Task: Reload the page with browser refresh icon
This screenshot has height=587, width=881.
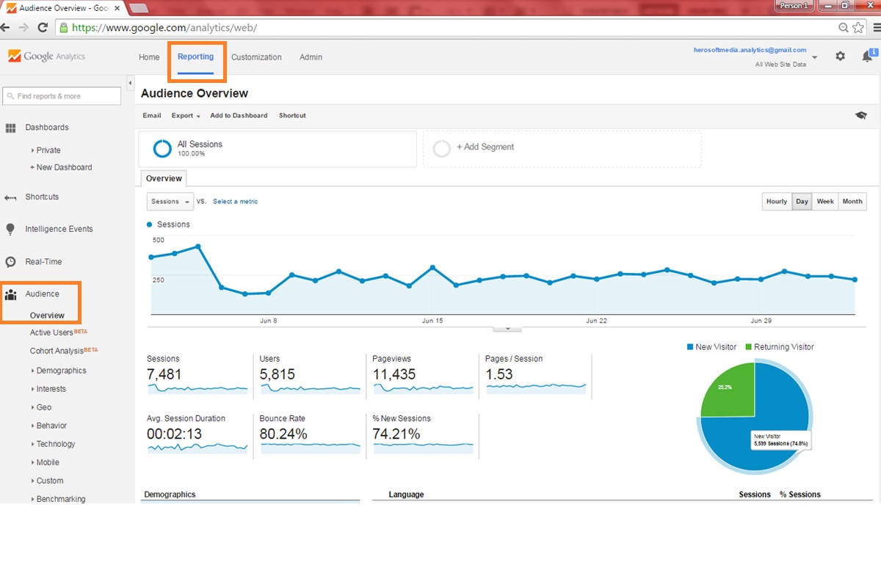Action: pos(43,27)
